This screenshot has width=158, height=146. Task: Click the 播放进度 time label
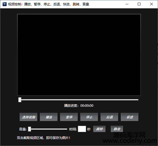(79, 106)
